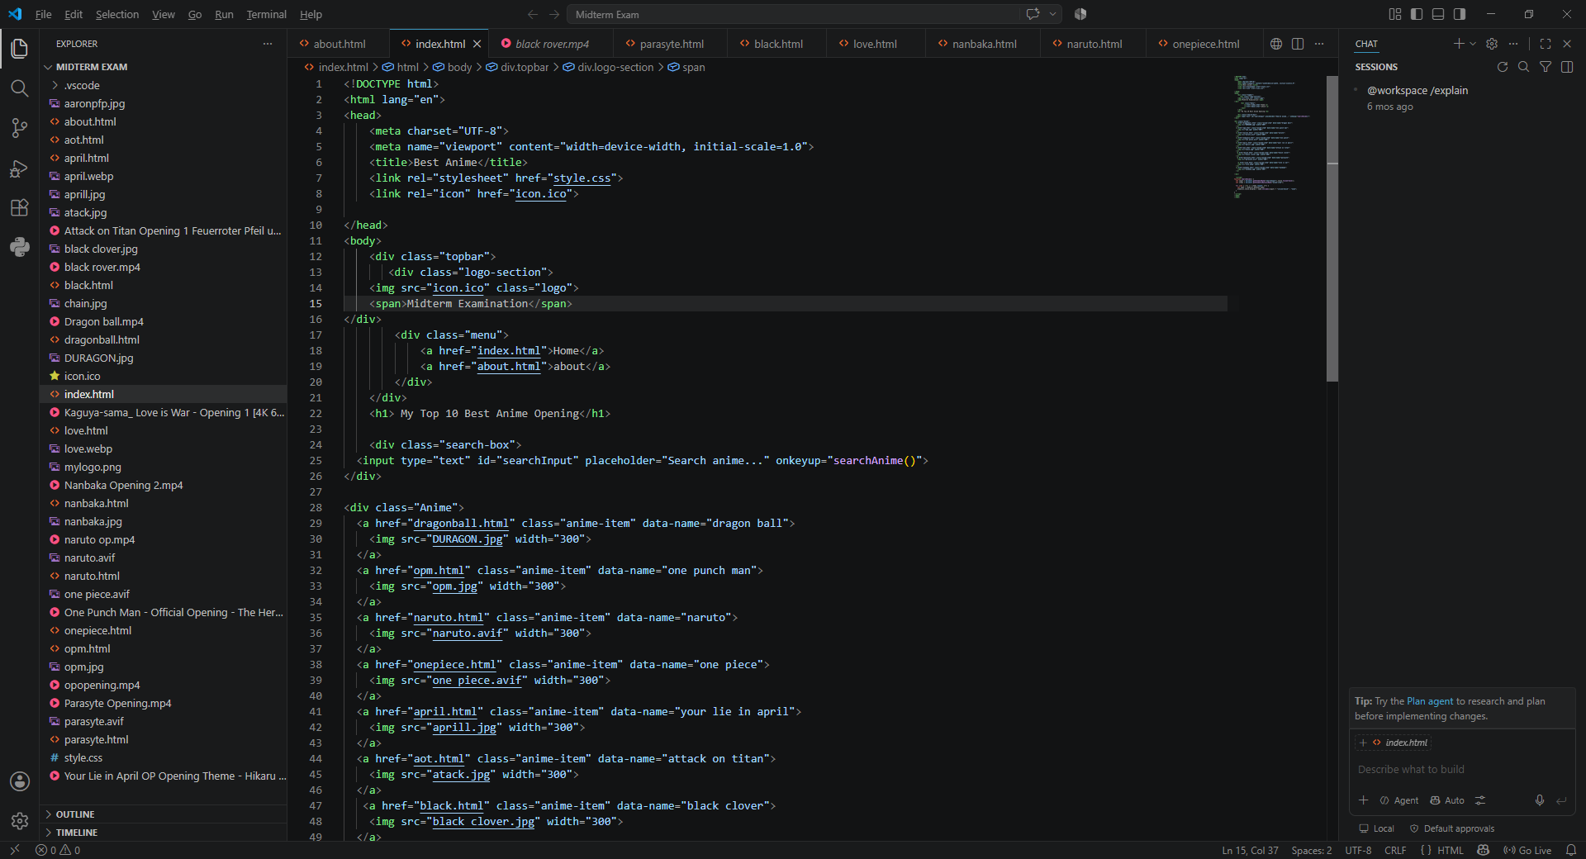
Task: Open notifications bell in status bar
Action: point(1571,850)
